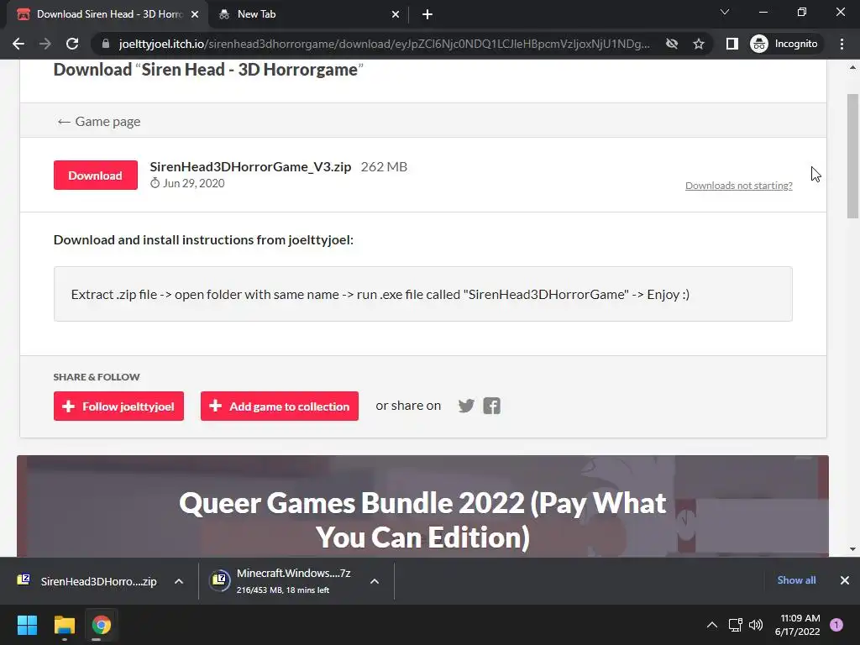Click the address bar URL
The image size is (860, 645).
[x=384, y=44]
